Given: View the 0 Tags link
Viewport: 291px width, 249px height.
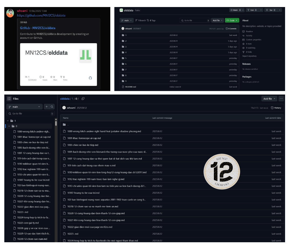Looking at the screenshot, I should (x=151, y=21).
